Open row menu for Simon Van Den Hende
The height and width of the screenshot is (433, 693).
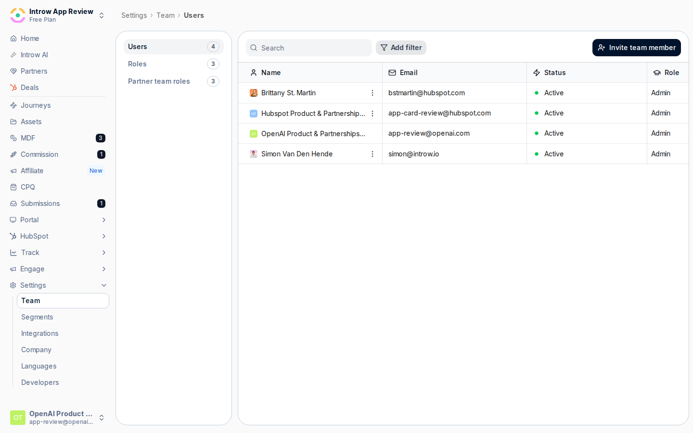click(x=372, y=154)
